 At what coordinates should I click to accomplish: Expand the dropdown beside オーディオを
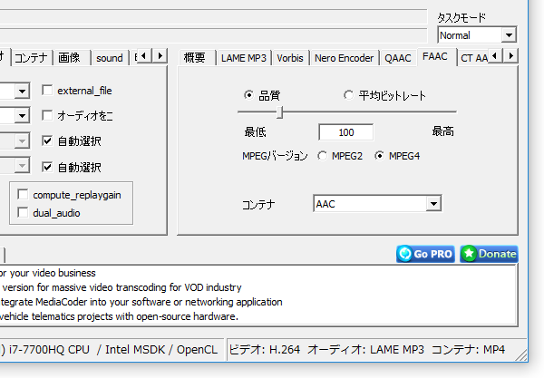point(22,115)
